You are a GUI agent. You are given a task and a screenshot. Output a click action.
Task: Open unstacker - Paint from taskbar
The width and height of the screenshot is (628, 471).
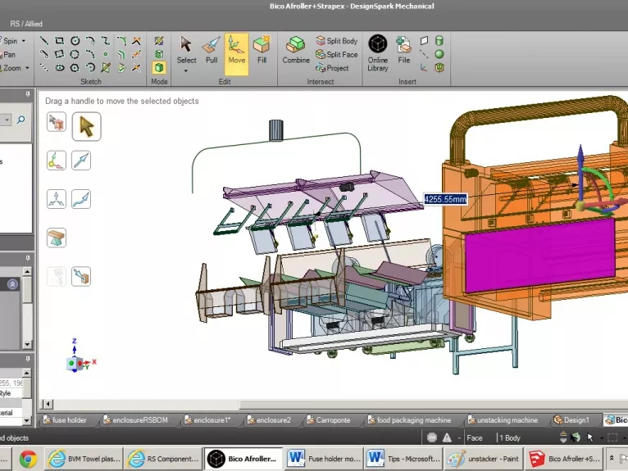click(483, 459)
